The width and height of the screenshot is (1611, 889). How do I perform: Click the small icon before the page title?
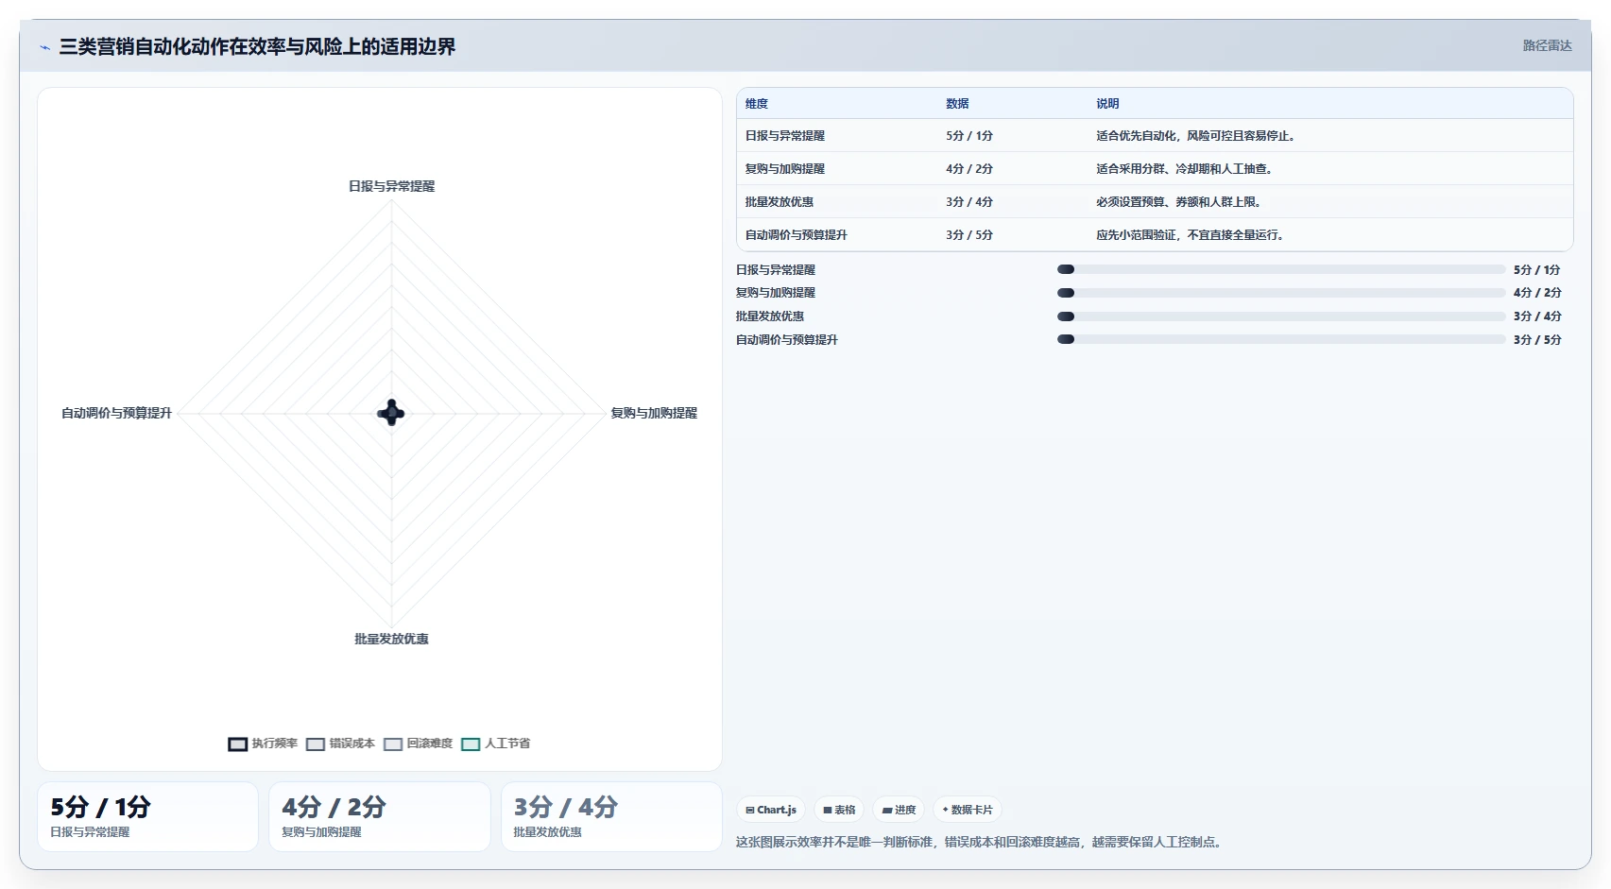(x=44, y=47)
